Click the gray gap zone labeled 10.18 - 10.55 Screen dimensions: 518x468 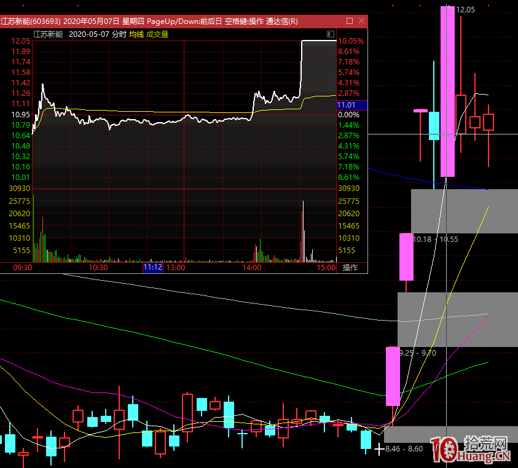[464, 211]
